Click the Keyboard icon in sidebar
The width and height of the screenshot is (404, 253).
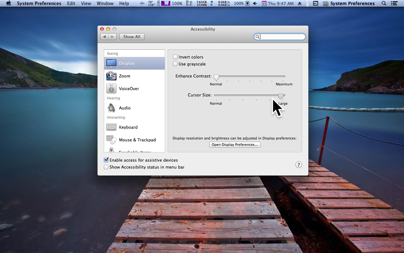click(x=111, y=127)
